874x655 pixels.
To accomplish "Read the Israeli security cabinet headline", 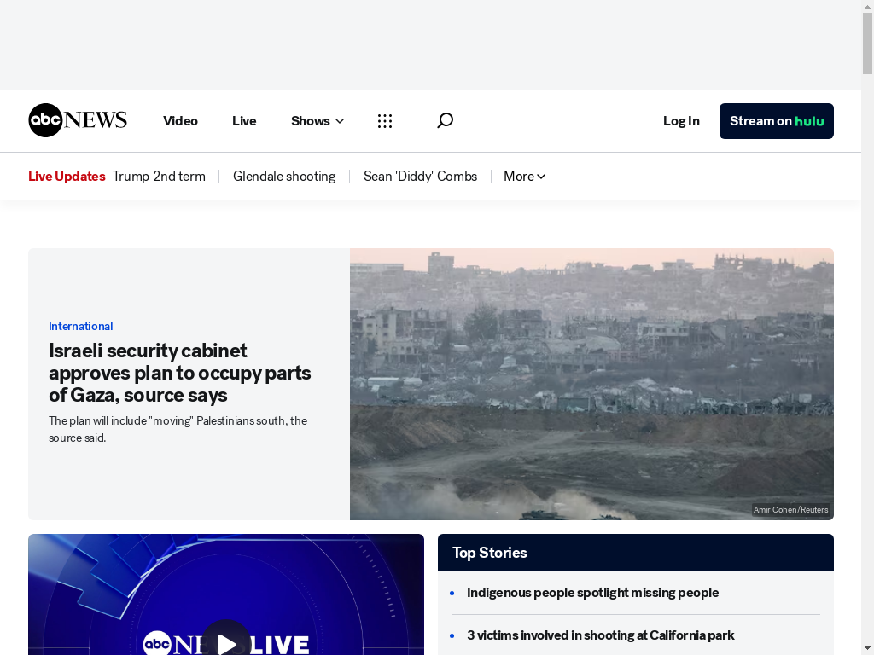I will (179, 373).
